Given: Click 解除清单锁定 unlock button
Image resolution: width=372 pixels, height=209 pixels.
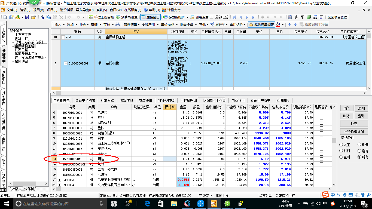Looking at the screenshot, I should [x=261, y=24].
